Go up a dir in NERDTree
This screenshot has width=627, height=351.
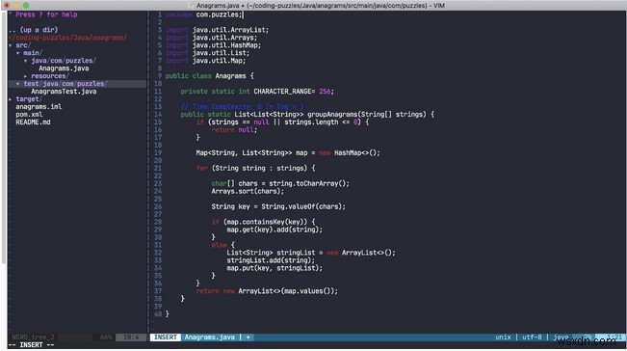[x=33, y=30]
